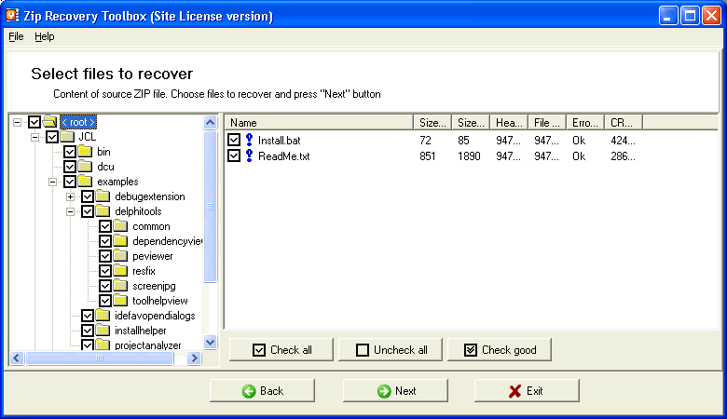Uncheck the bin folder checkbox
The height and width of the screenshot is (419, 727).
tap(70, 152)
